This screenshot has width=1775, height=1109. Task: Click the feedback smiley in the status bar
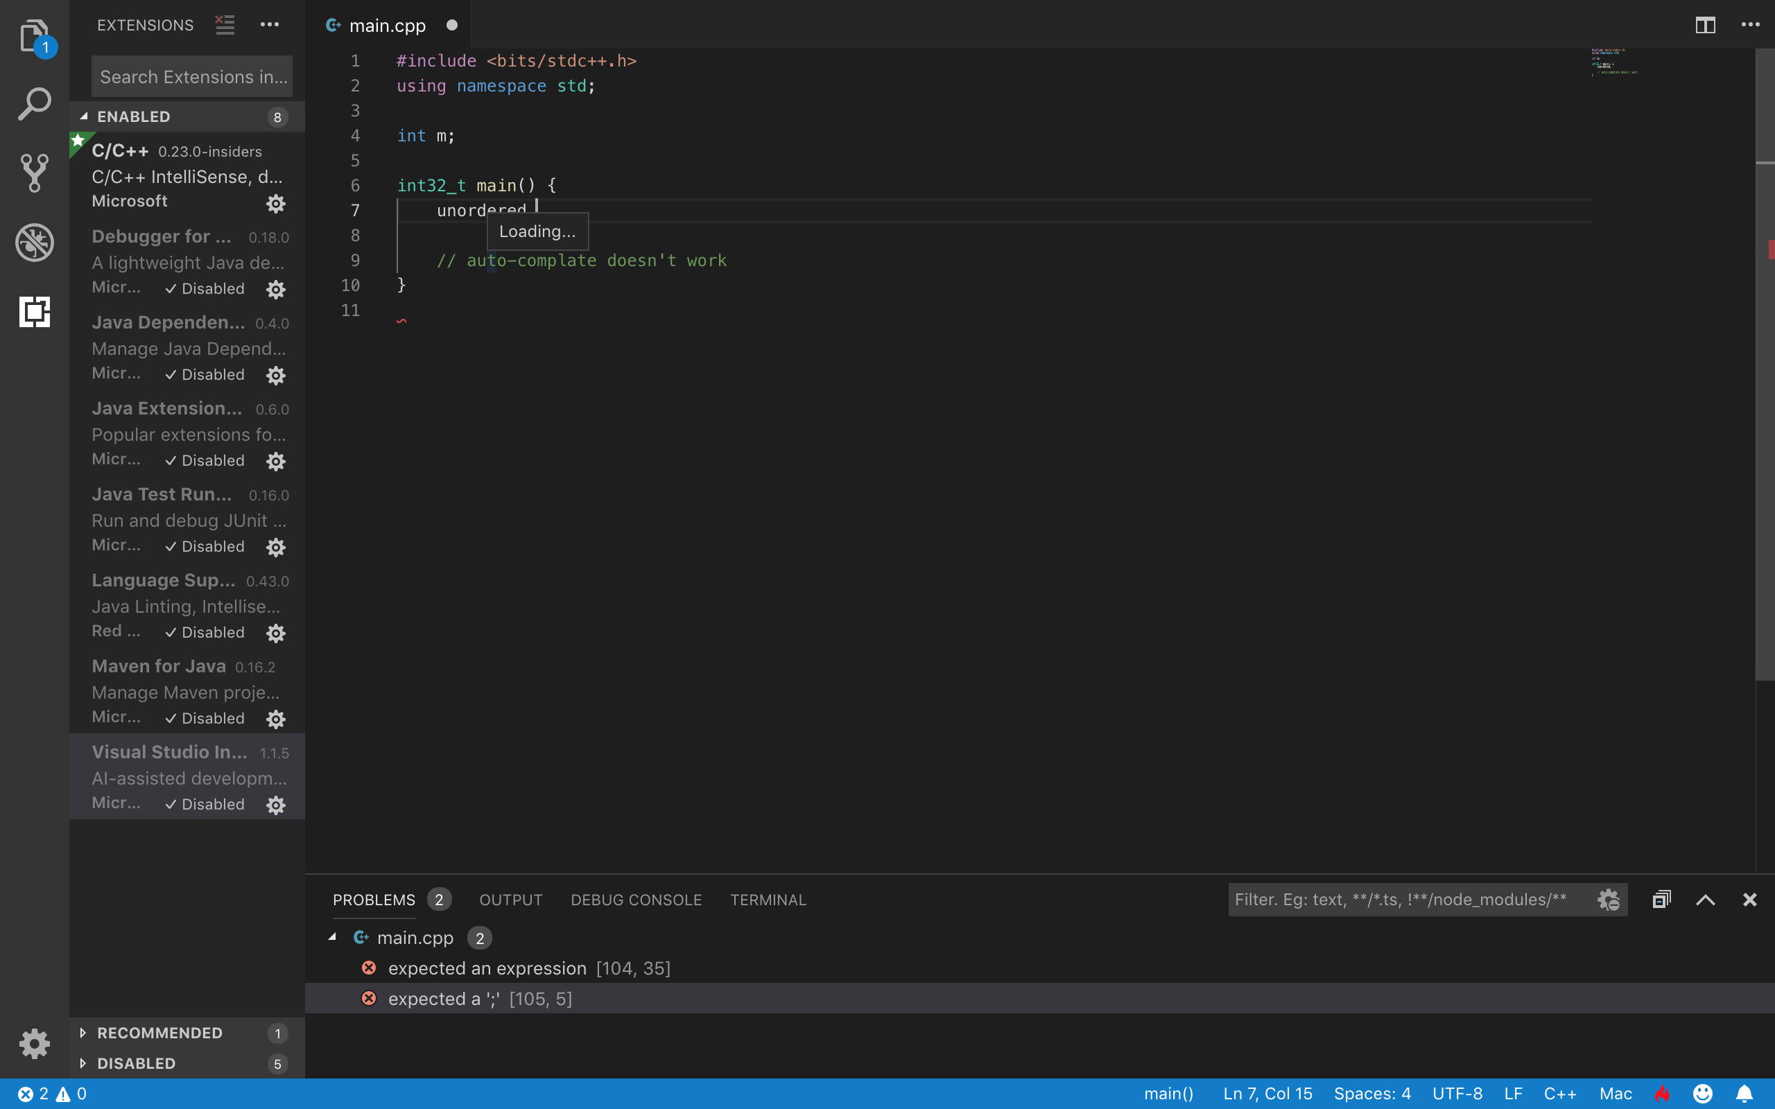pos(1702,1093)
